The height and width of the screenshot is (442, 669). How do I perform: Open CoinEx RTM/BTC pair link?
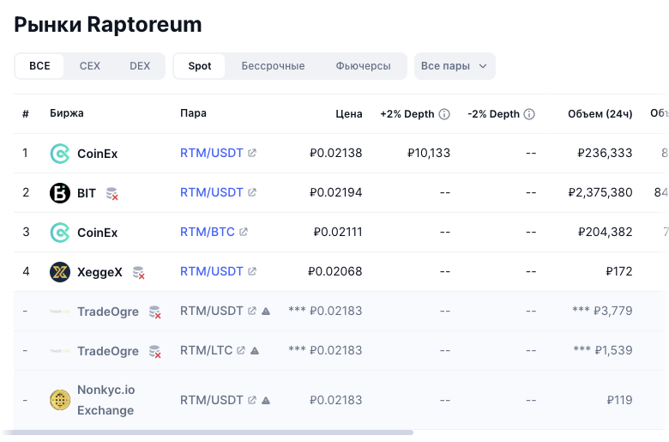(x=208, y=232)
